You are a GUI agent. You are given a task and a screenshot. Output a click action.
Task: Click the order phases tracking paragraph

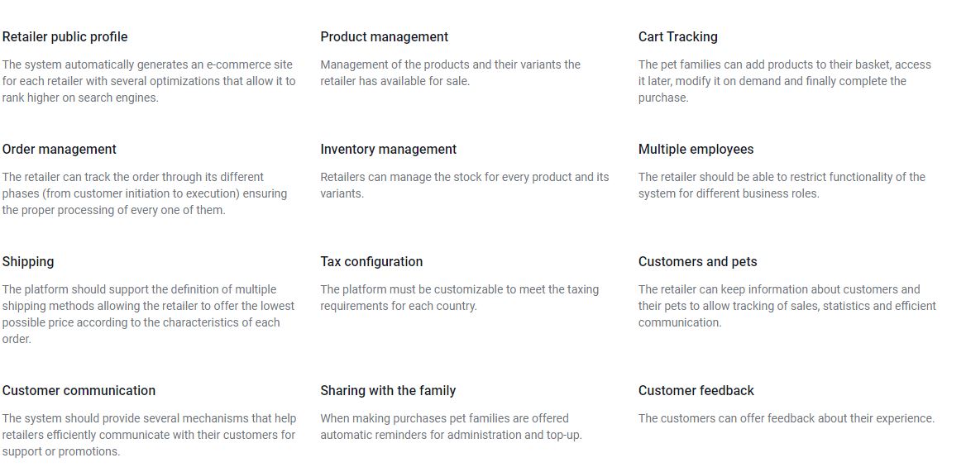click(x=145, y=194)
